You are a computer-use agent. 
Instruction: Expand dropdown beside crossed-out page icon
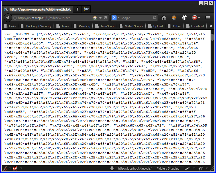click(21, 168)
